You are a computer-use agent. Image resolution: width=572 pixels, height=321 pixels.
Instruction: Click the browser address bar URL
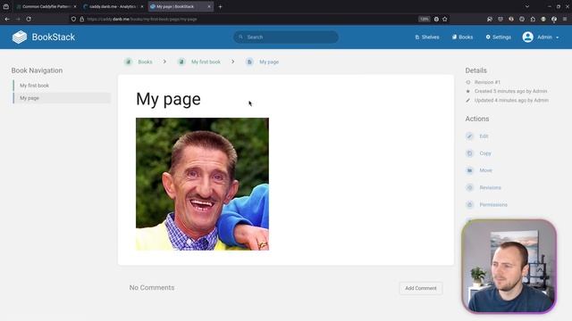pyautogui.click(x=142, y=19)
